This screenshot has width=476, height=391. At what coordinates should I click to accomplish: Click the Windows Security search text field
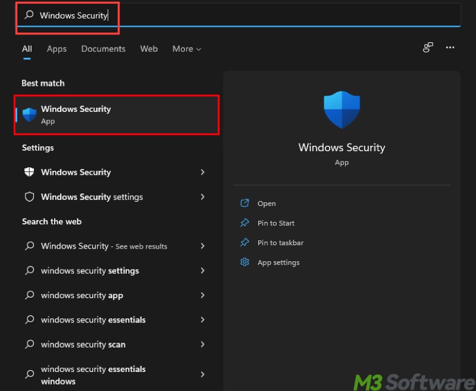click(x=239, y=15)
